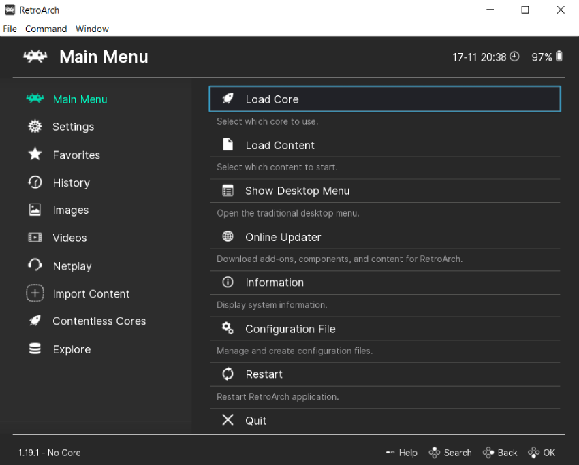
Task: Open the Window menu in menu bar
Action: coord(92,29)
